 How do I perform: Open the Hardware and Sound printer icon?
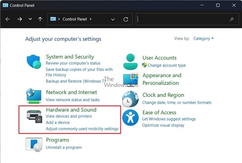pos(34,116)
